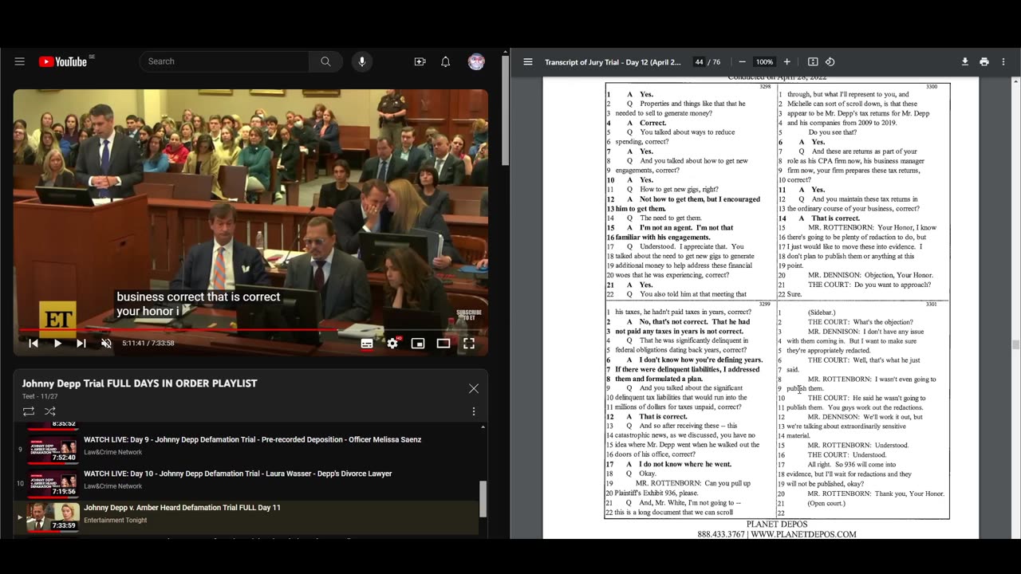Image resolution: width=1021 pixels, height=574 pixels.
Task: Click WWW.PLANETDEPOS.COM footer text
Action: [803, 534]
